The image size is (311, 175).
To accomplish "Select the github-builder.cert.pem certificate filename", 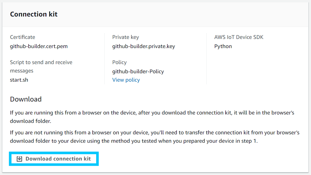I will pos(39,46).
